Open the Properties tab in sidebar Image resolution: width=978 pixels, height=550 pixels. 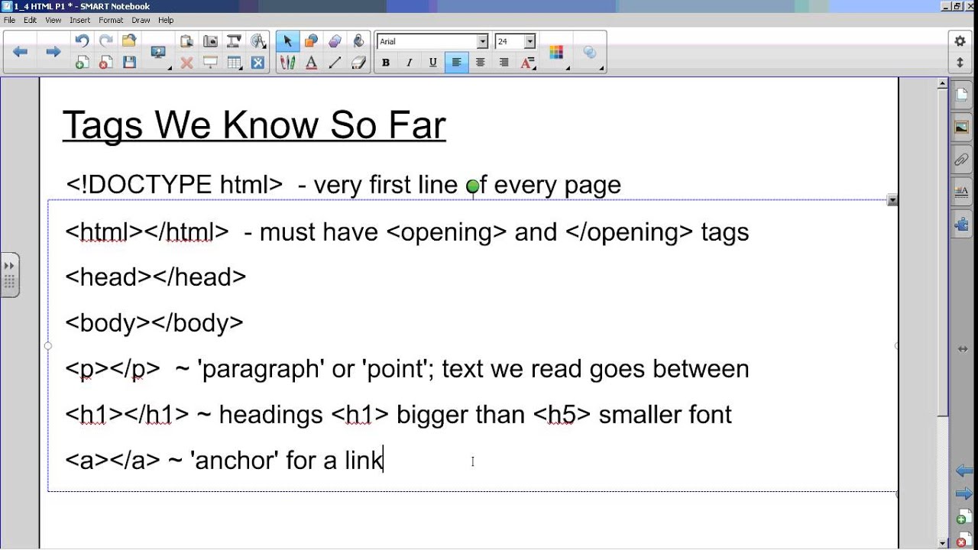(x=962, y=192)
